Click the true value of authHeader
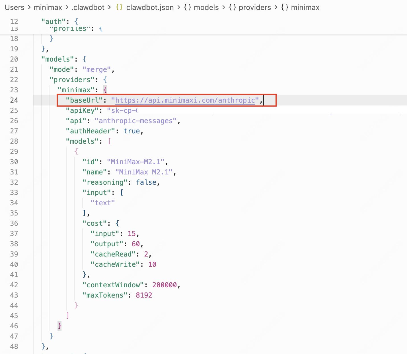This screenshot has width=407, height=354. [x=131, y=131]
